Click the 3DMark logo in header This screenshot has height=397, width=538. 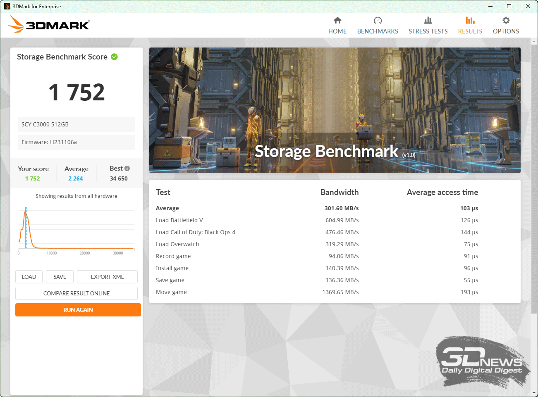[x=49, y=24]
